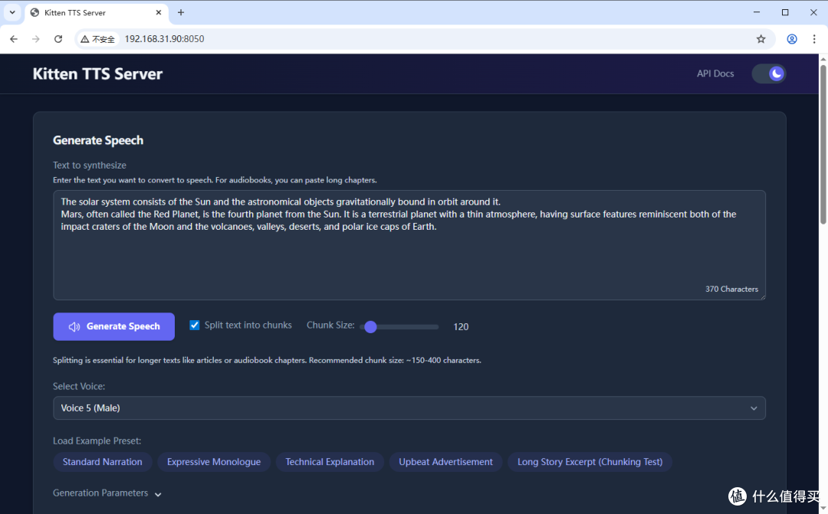Open the Select Voice dropdown
The width and height of the screenshot is (828, 514).
click(x=409, y=408)
